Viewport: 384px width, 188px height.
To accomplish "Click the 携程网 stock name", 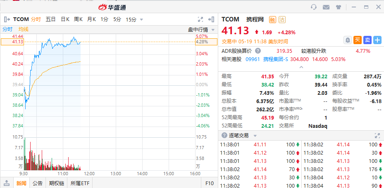I will (255, 19).
